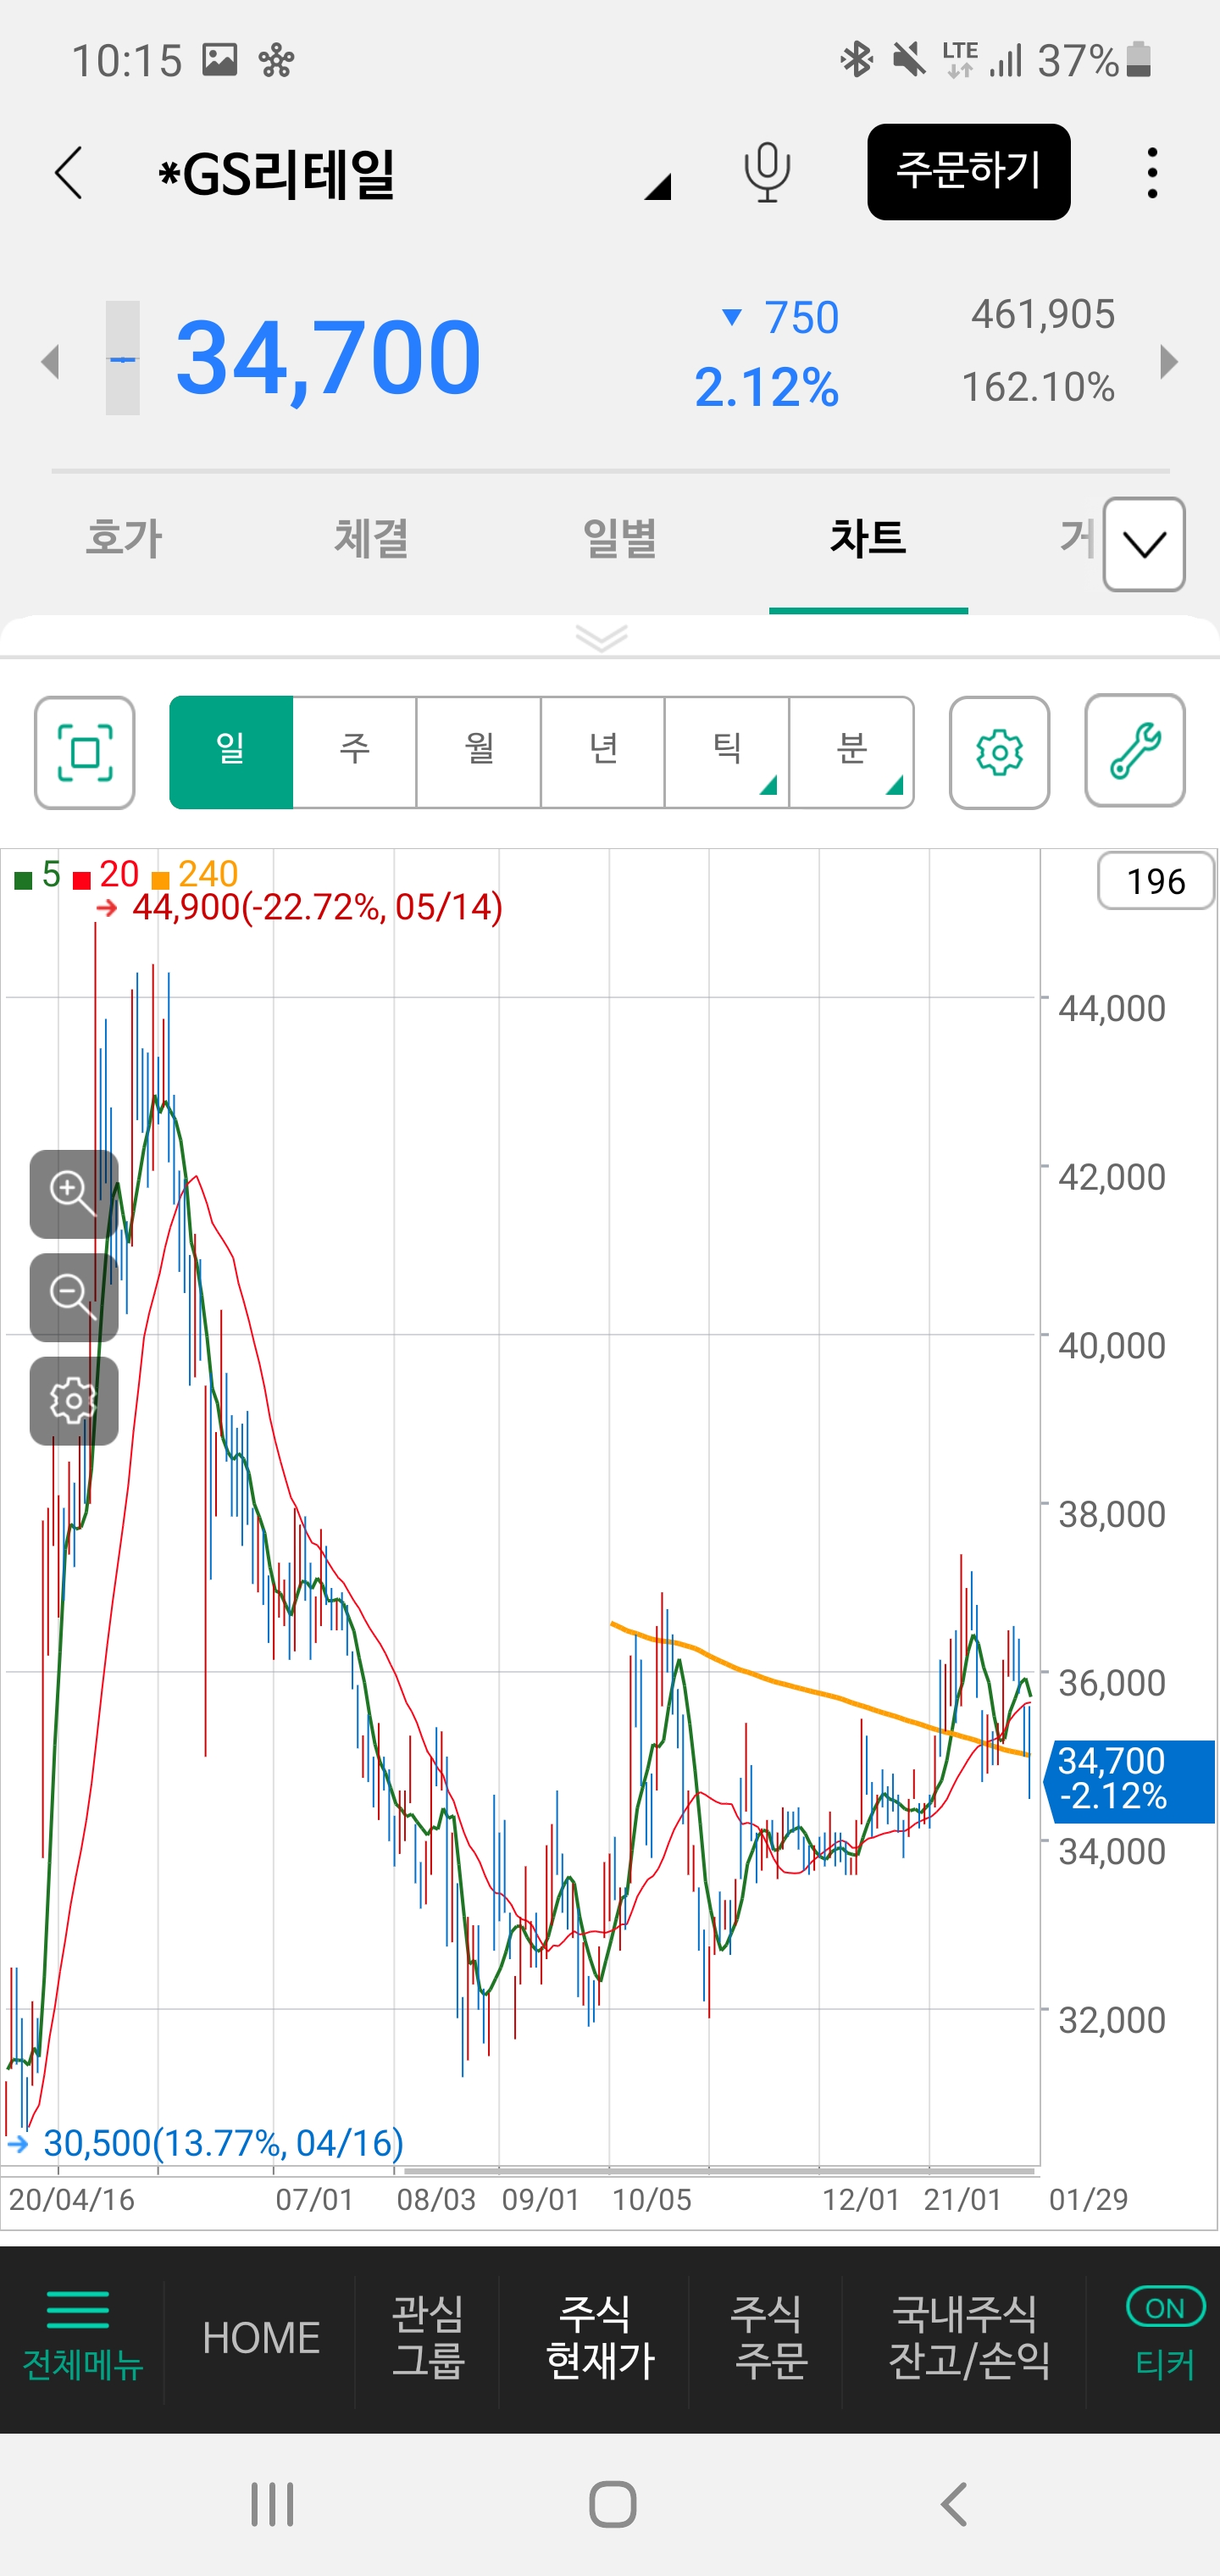This screenshot has height=2576, width=1220.
Task: Tap the 162.10% volume ratio
Action: (x=1038, y=387)
